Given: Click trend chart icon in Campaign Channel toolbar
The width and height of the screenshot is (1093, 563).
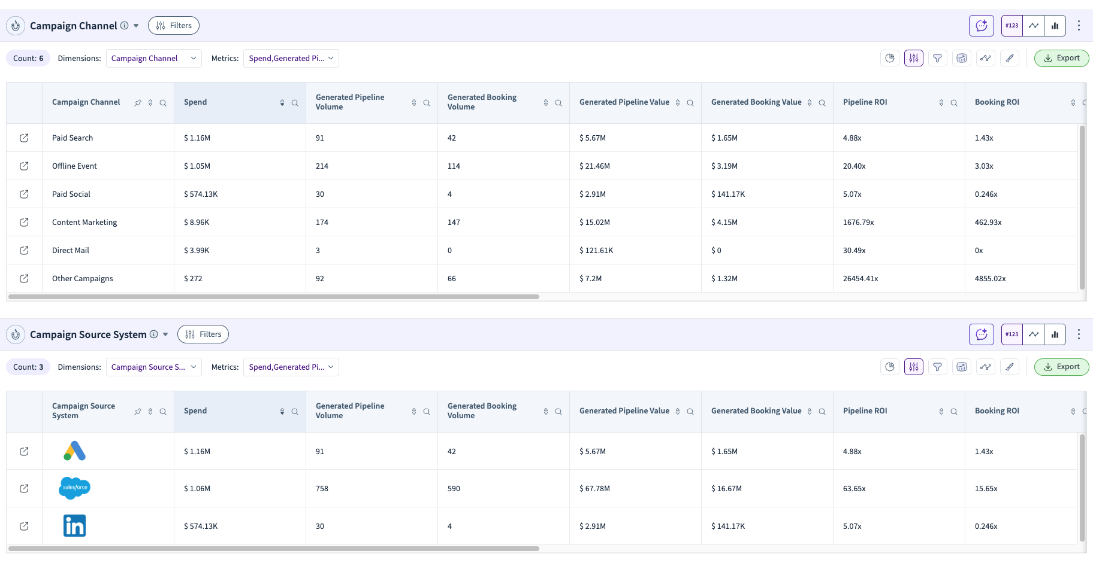Looking at the screenshot, I should pos(962,58).
